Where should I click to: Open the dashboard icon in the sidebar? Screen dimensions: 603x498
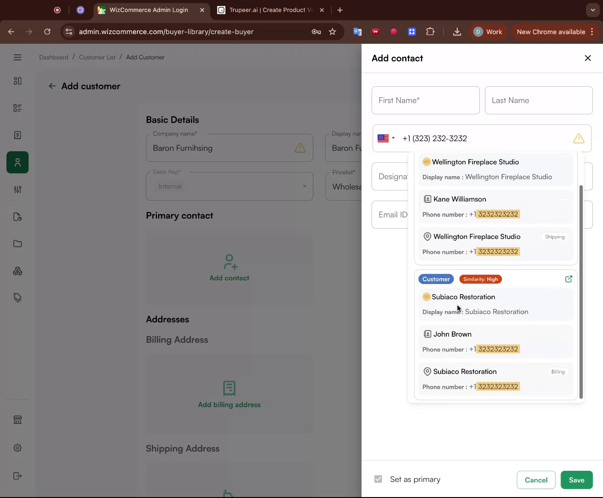tap(18, 81)
